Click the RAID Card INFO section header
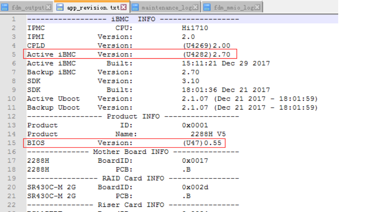Viewport: 378px width, 212px height. (133, 178)
